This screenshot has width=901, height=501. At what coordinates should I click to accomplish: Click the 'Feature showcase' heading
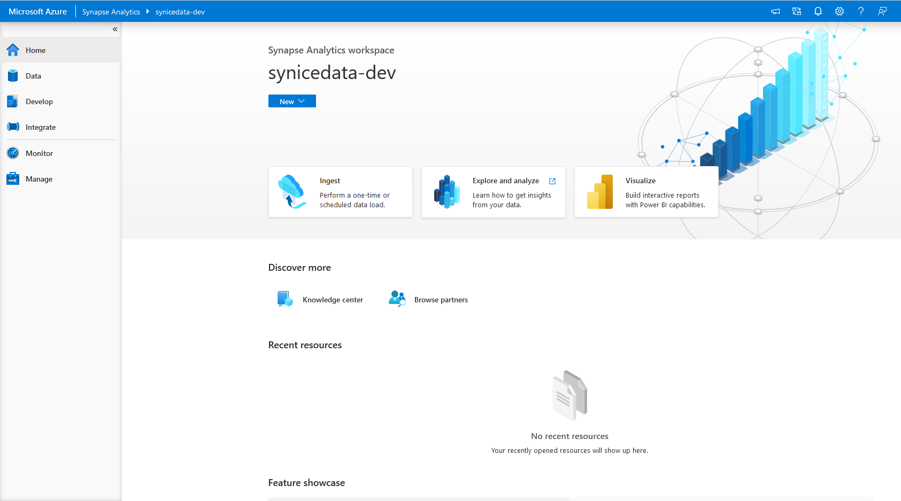coord(306,483)
